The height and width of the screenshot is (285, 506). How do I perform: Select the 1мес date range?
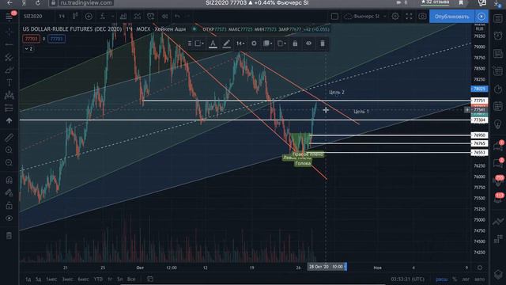[51, 279]
